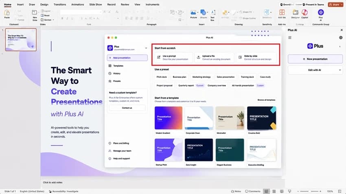The height and width of the screenshot is (194, 346).
Task: Switch to Reading view icon
Action: (x=282, y=191)
